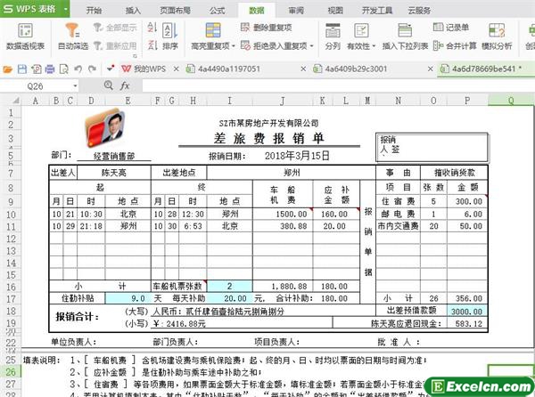Image resolution: width=535 pixels, height=397 pixels.
Task: Open the 我的WPS document tab
Action: [144, 69]
